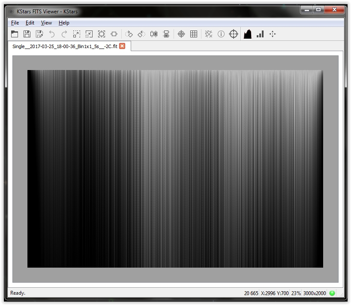Open the File menu
The image size is (351, 305).
coord(15,23)
